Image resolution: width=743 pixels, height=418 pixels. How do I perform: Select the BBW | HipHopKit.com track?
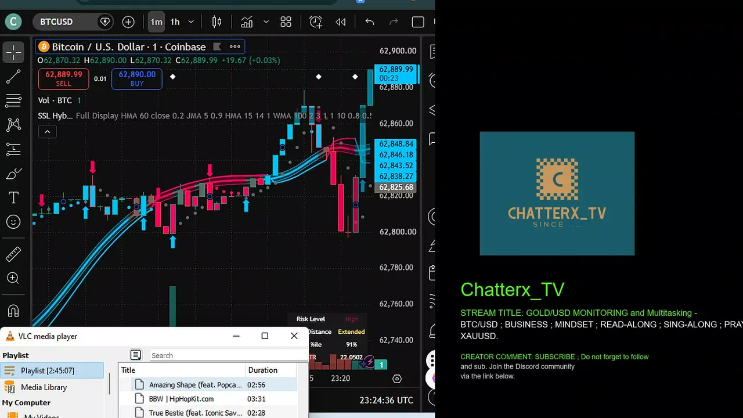181,399
